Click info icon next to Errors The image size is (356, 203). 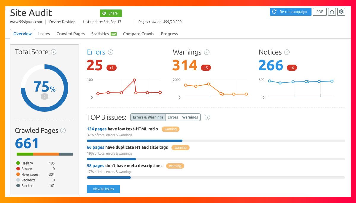[111, 52]
